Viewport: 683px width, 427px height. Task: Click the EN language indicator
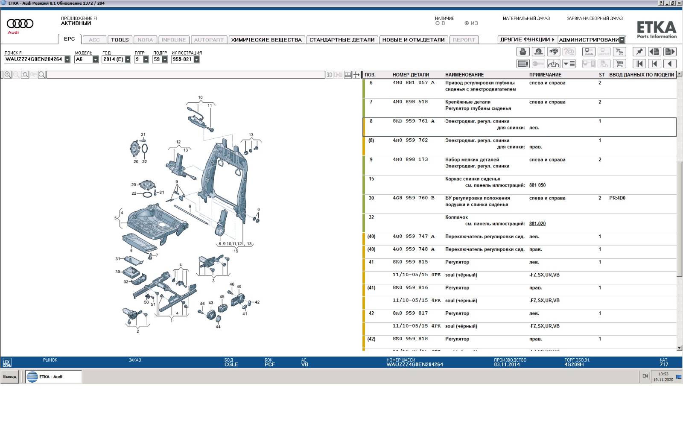645,376
